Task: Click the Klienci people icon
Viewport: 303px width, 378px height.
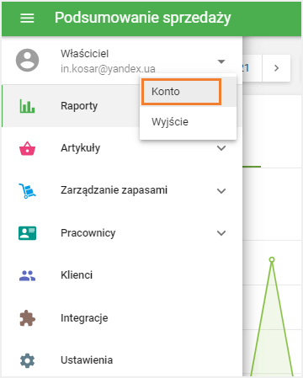Action: (x=27, y=275)
